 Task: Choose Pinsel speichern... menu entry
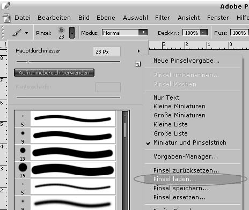click(x=181, y=188)
